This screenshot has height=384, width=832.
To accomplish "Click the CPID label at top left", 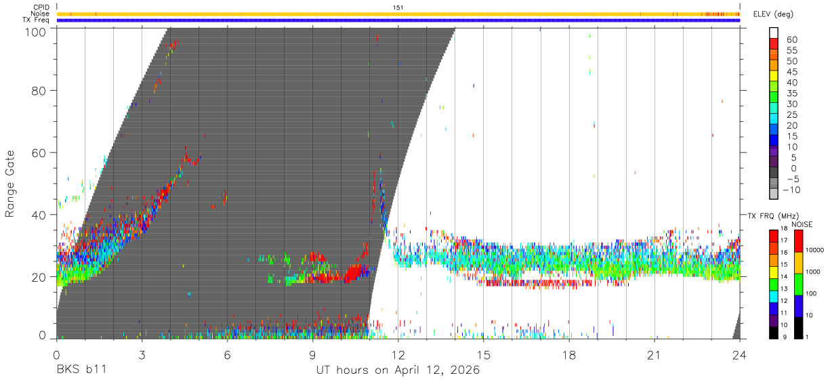I will [41, 7].
